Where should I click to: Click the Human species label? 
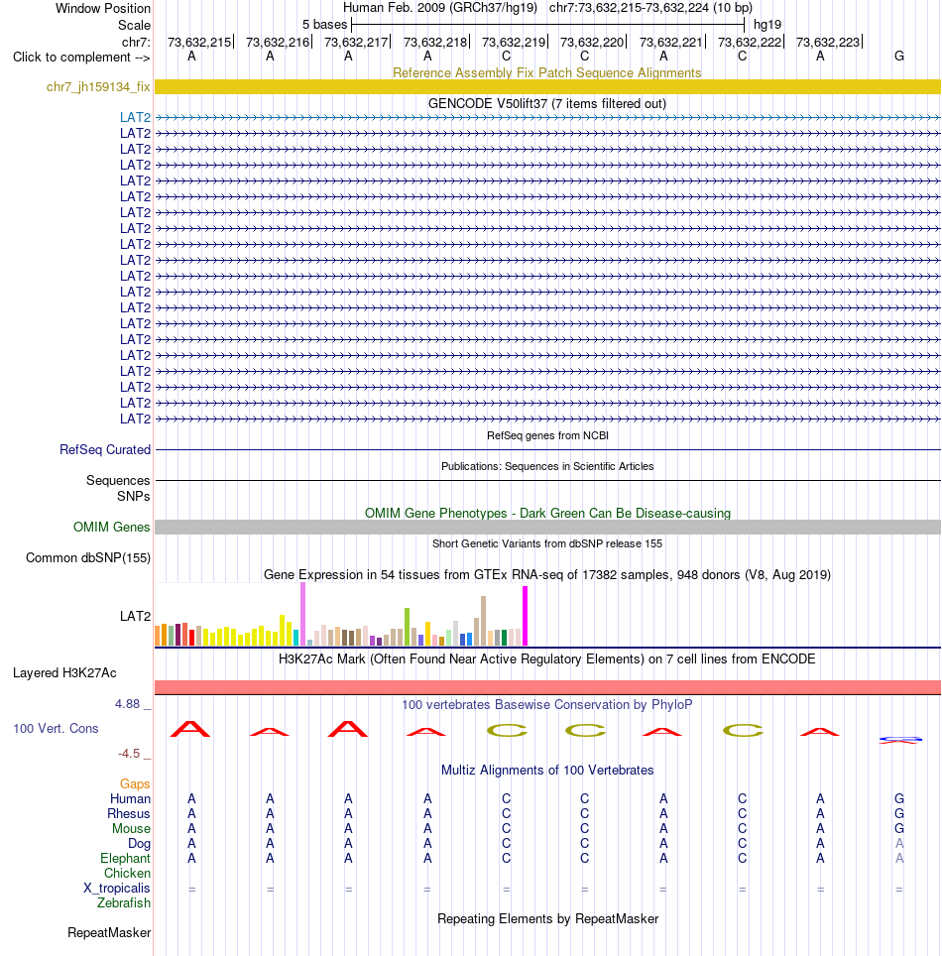coord(130,798)
